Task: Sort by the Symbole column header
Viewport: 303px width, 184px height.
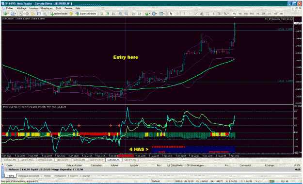Action: click(134, 166)
